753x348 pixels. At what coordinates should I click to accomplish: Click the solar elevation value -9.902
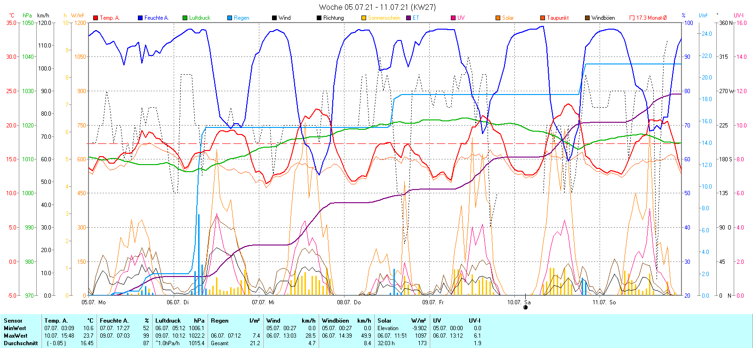pyautogui.click(x=419, y=328)
